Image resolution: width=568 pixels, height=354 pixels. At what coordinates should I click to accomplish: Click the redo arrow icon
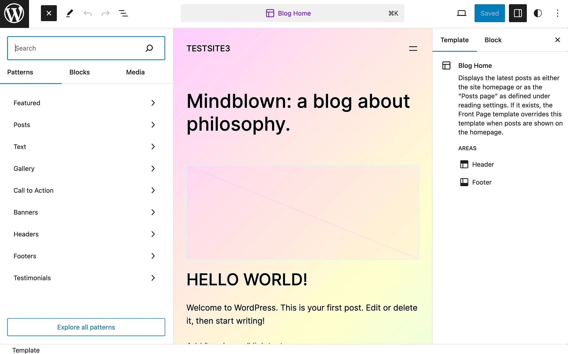point(105,13)
